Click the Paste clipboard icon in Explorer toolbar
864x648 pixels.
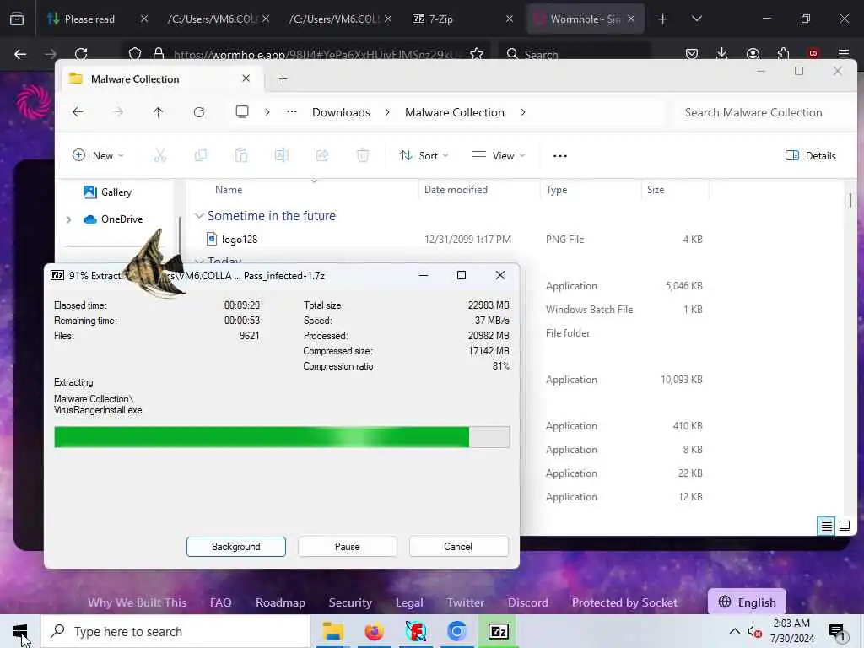point(240,156)
